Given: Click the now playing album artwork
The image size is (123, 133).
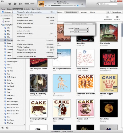Looking at the screenshot, I should point(41,4).
